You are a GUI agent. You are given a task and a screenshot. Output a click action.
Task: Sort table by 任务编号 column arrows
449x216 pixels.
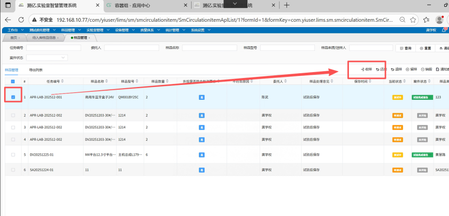coord(62,81)
